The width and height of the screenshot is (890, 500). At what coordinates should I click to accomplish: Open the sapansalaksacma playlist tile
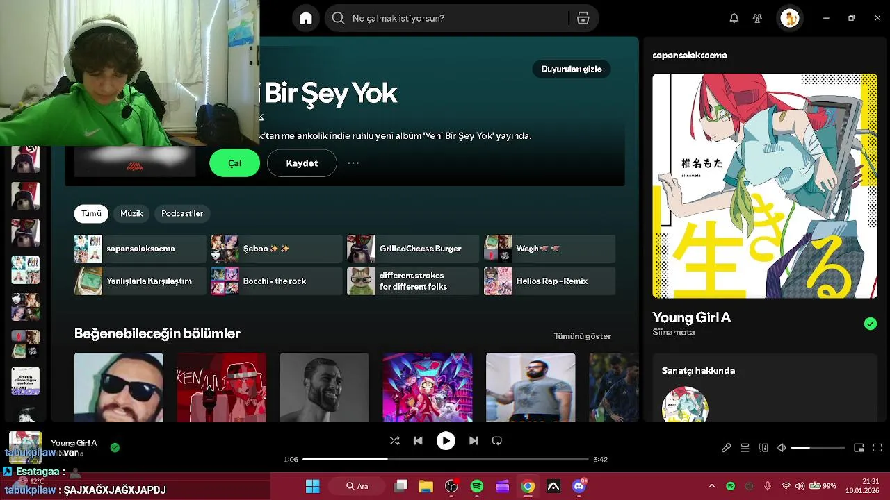click(140, 249)
